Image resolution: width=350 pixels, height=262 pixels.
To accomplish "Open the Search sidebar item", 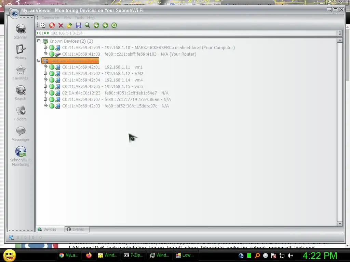I will pos(21,93).
